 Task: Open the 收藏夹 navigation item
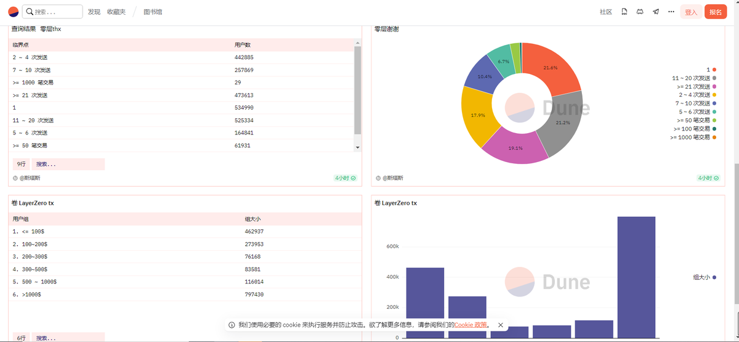[x=116, y=12]
